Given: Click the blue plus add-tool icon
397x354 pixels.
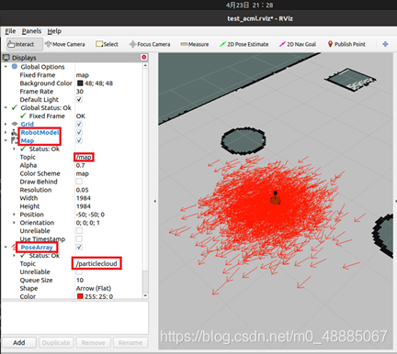Looking at the screenshot, I should [385, 44].
